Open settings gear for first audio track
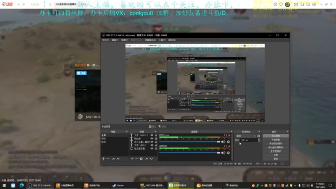Viewport: 336px width, 189px height. [x=228, y=142]
